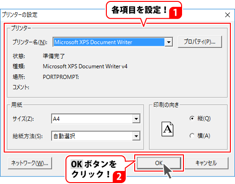Open プロパティ(P)... printer properties
This screenshot has width=235, height=184.
pos(200,42)
